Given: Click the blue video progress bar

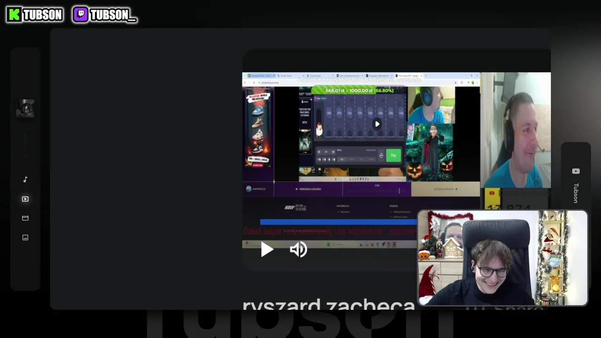Looking at the screenshot, I should [338, 222].
